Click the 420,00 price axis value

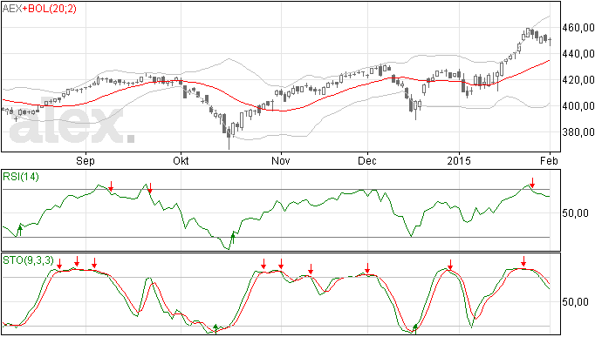(578, 80)
